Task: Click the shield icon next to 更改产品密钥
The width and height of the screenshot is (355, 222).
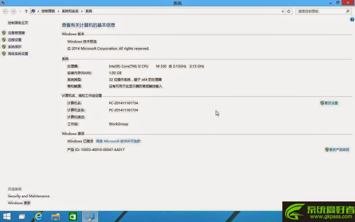Action: (327, 150)
